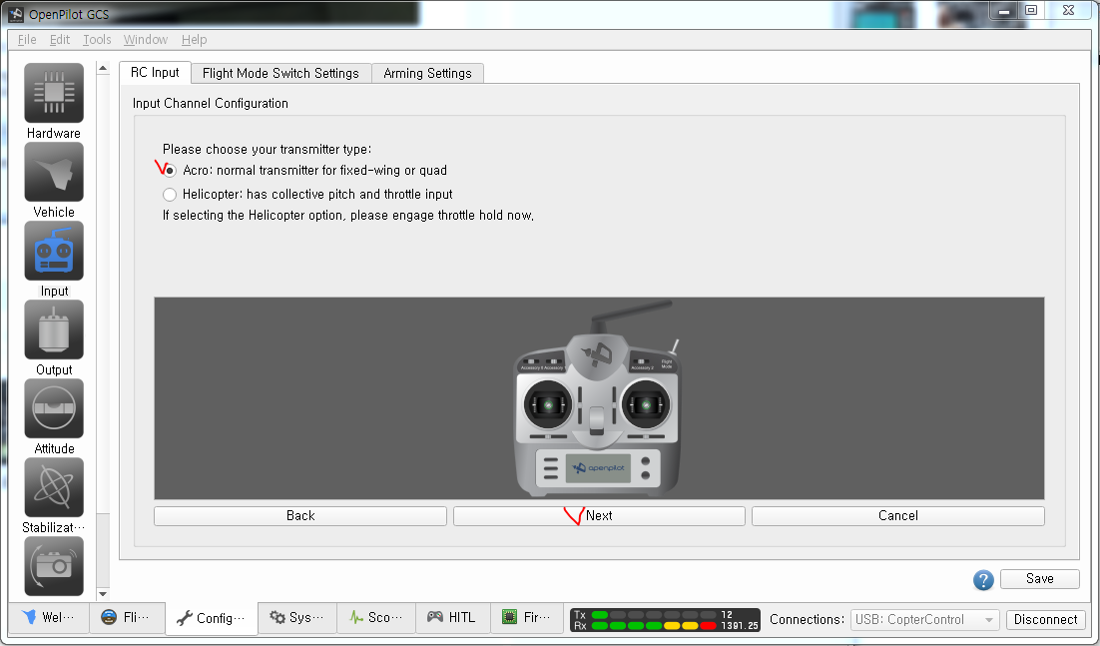This screenshot has width=1100, height=646.
Task: Click the 'Connections:' label
Action: 807,619
